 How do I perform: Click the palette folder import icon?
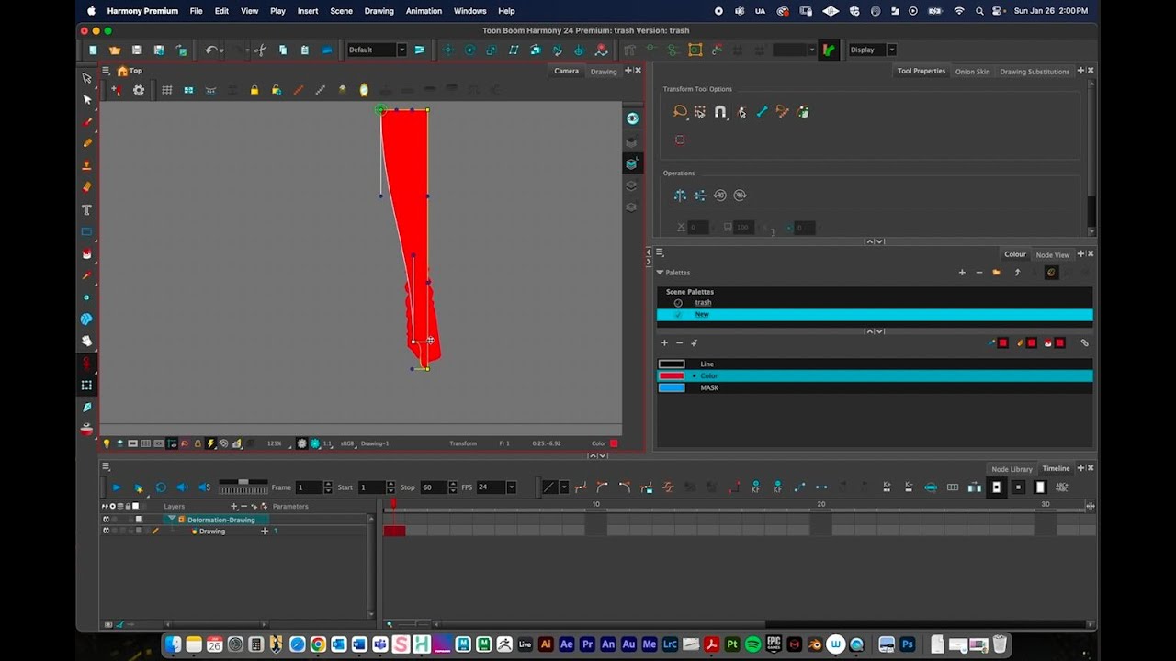997,272
